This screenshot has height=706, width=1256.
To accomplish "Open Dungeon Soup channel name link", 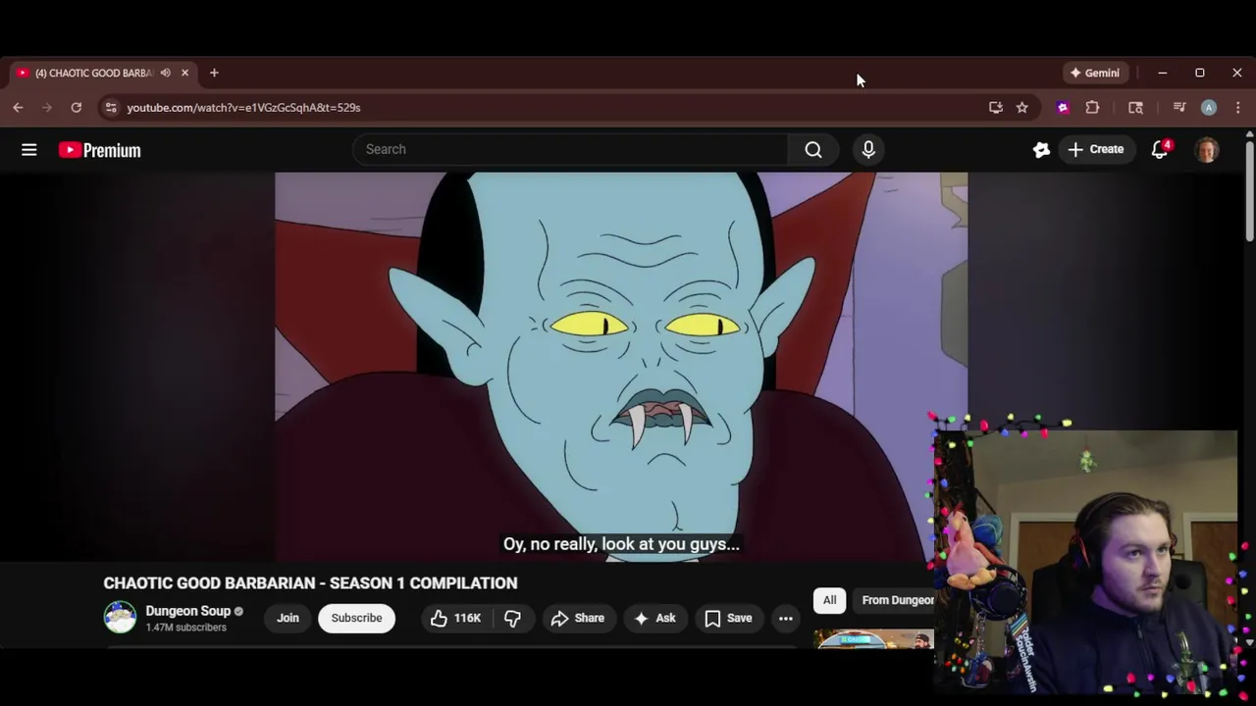I will click(188, 611).
